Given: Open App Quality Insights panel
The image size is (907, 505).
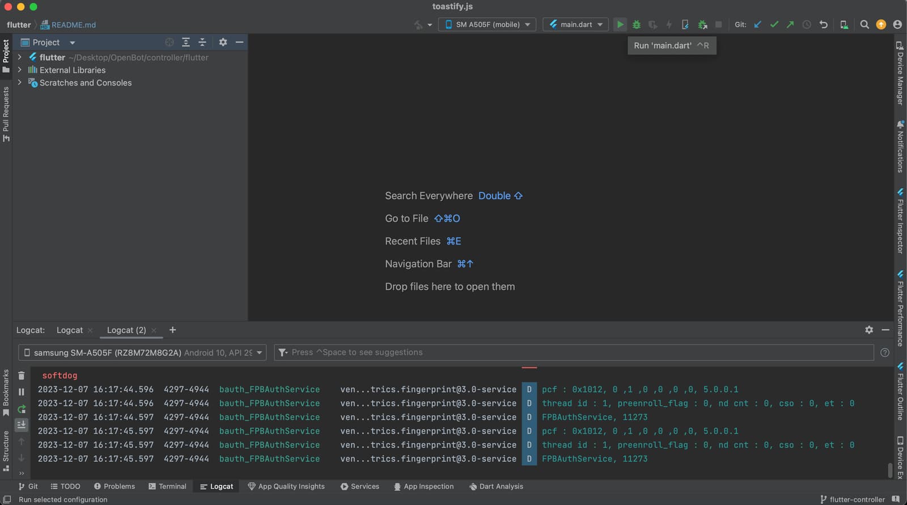Looking at the screenshot, I should [x=286, y=486].
